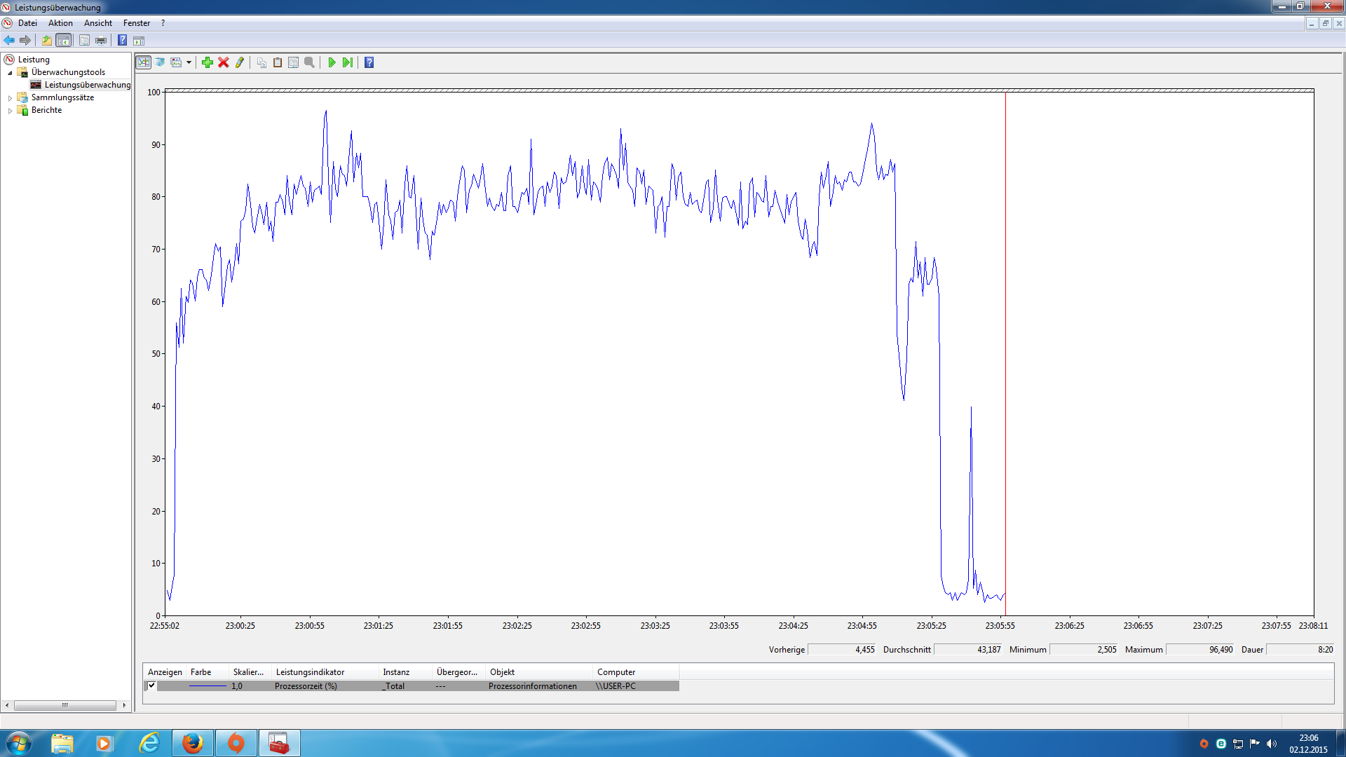Click the print icon in main toolbar

[x=101, y=41]
